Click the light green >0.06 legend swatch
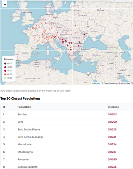Image resolution: width=133 pixels, height=169 pixels. click(x=5, y=78)
